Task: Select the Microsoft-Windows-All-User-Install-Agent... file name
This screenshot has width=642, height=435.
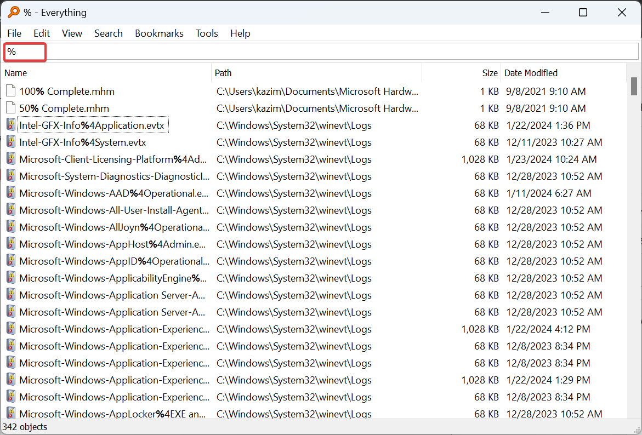Action: pos(114,210)
